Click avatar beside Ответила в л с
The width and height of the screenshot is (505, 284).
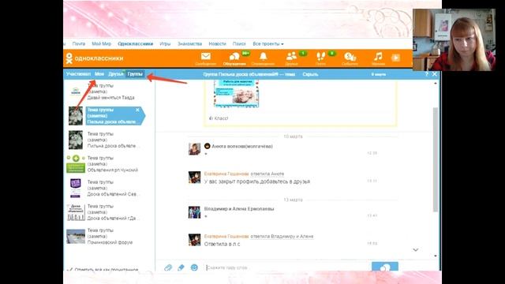point(195,240)
